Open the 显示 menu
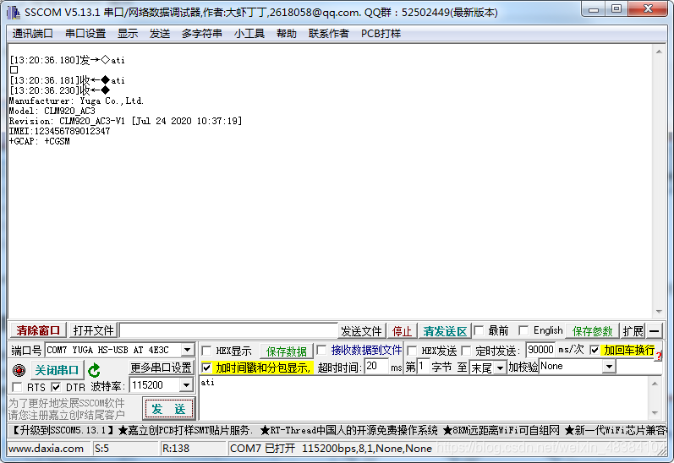This screenshot has height=463, width=674. [x=128, y=34]
